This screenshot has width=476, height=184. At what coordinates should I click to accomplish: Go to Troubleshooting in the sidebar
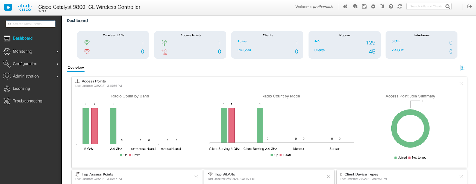tap(27, 101)
